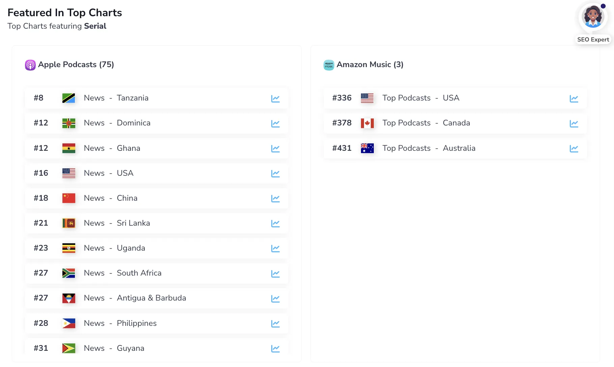Click the China country text
Image resolution: width=614 pixels, height=367 pixels.
point(127,198)
